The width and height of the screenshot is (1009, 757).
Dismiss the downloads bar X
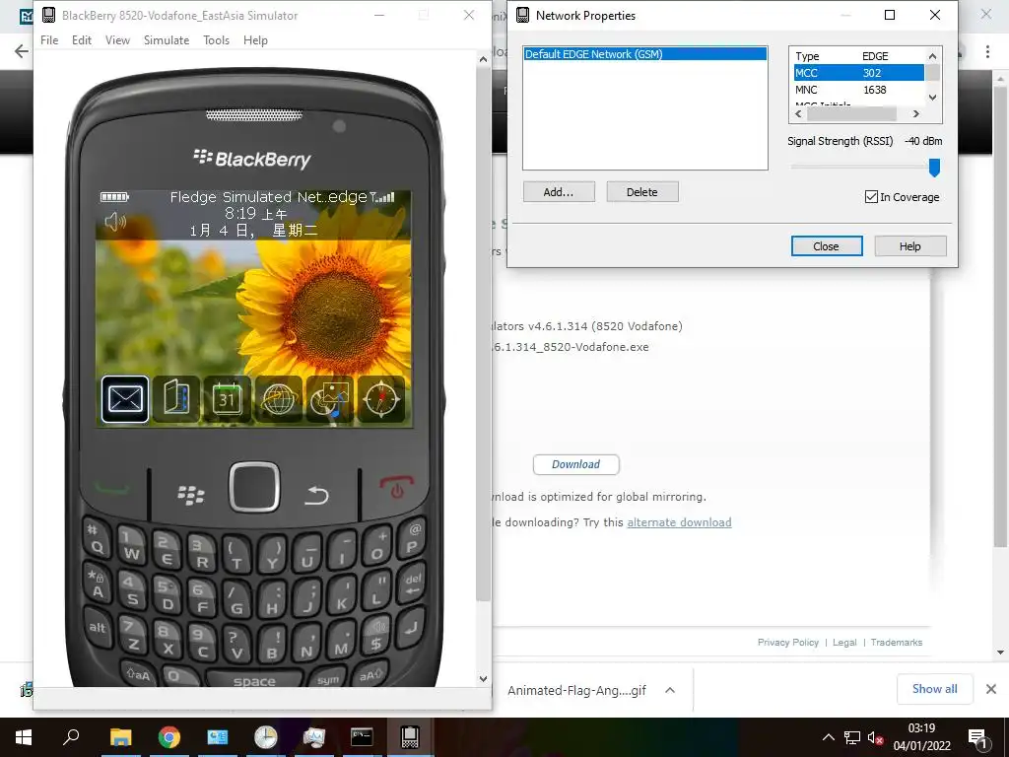tap(991, 689)
